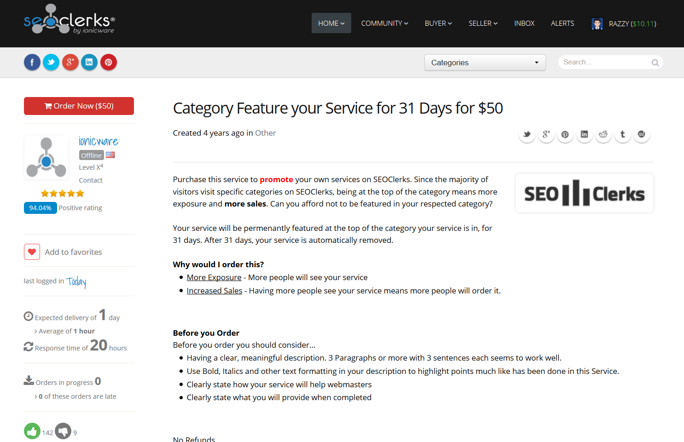Image resolution: width=684 pixels, height=442 pixels.
Task: Focus the Search input field
Action: click(605, 62)
